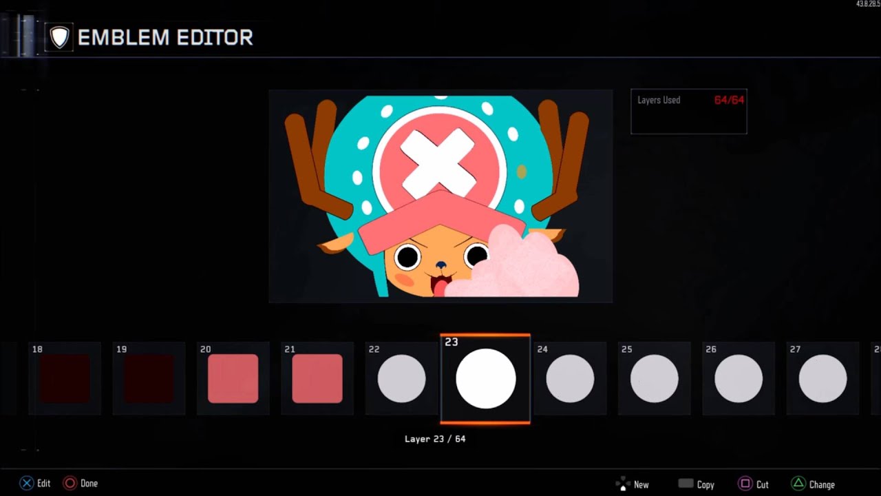Click the Done label
This screenshot has height=496, width=881.
click(x=89, y=484)
